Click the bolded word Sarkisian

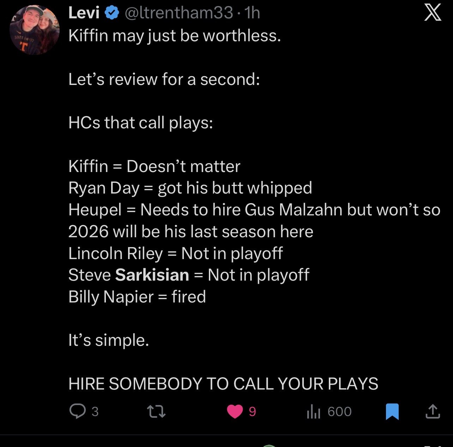[x=152, y=275]
